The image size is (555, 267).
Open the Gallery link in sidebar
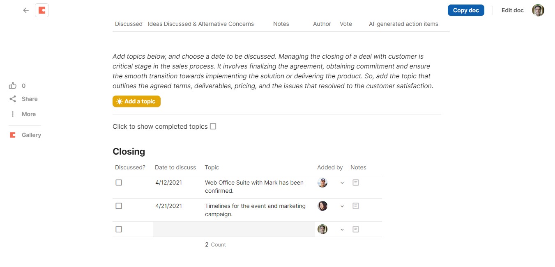click(31, 135)
